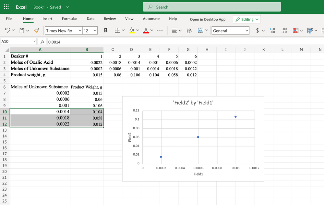Screen dimensions: 324x205
Task: Click the Paste clipboard icon
Action: coord(22,31)
